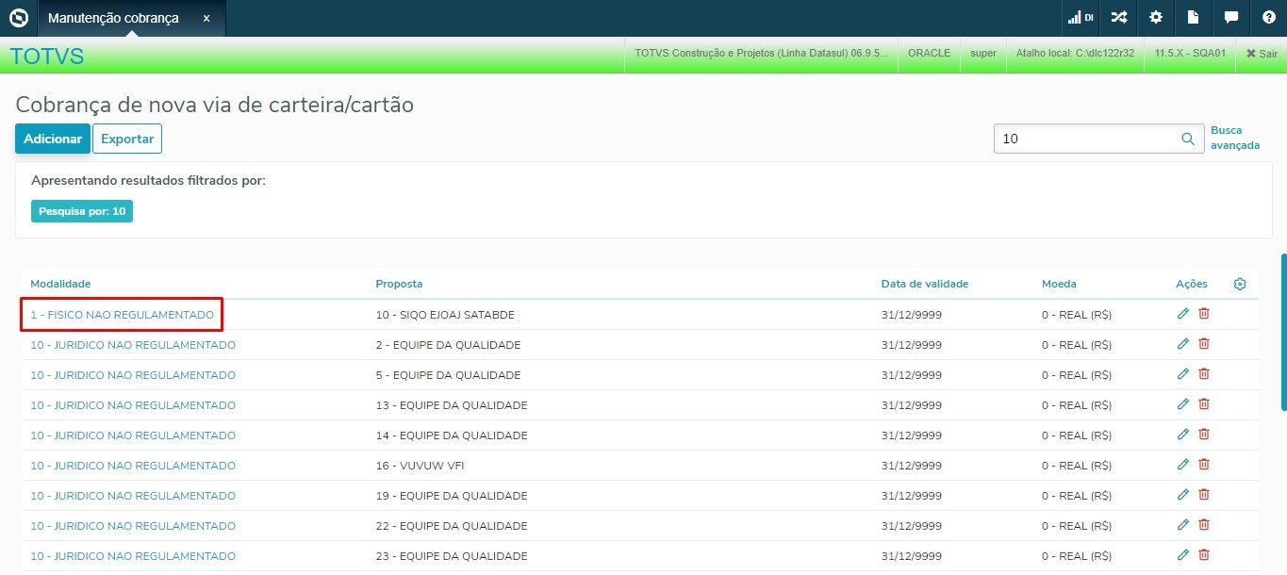Click the super user status entry

(x=983, y=54)
